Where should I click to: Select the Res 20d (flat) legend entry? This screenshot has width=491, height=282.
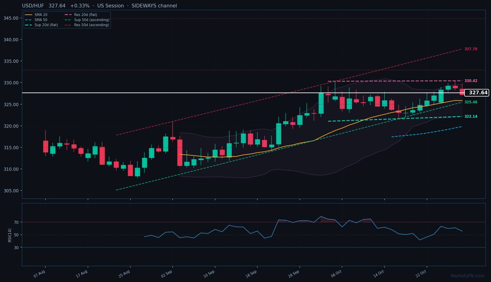tap(81, 15)
